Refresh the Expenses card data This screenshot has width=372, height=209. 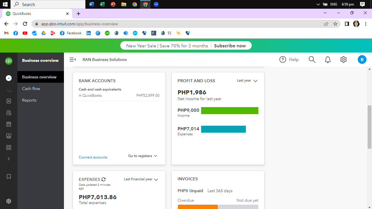(x=103, y=179)
